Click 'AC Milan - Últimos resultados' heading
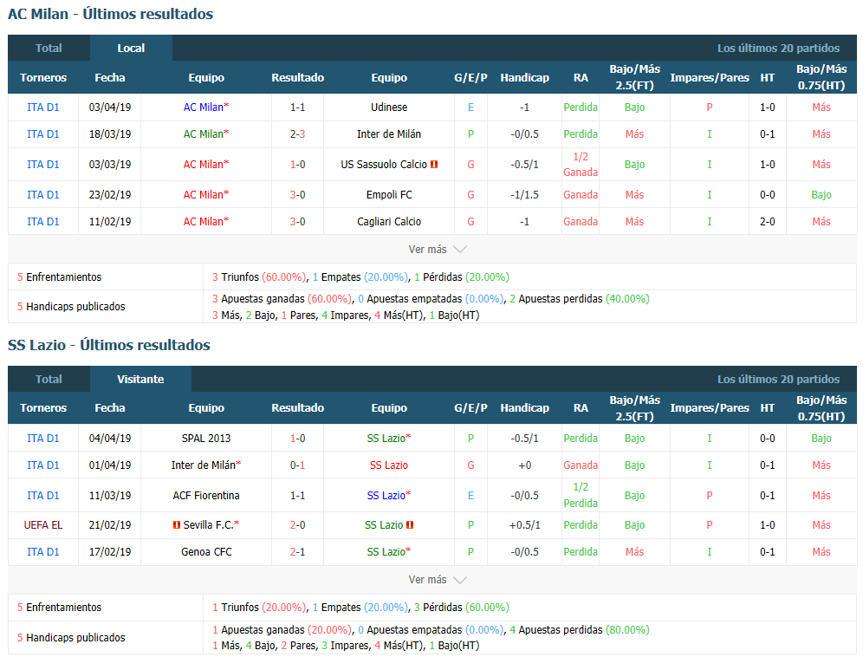The image size is (863, 657). point(111,14)
